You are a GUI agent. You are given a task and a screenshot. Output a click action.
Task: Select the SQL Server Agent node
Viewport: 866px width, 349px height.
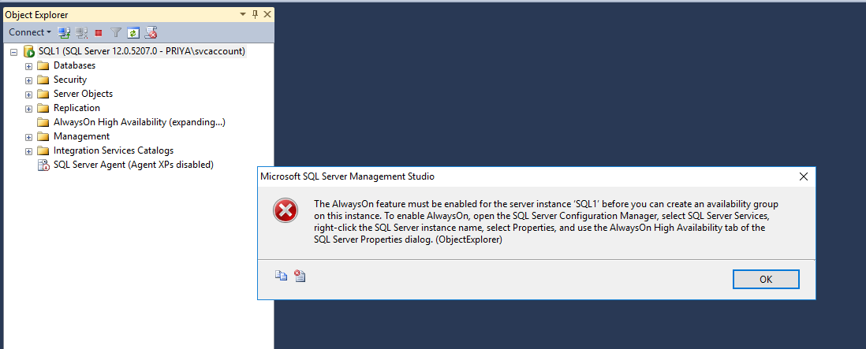(x=133, y=165)
